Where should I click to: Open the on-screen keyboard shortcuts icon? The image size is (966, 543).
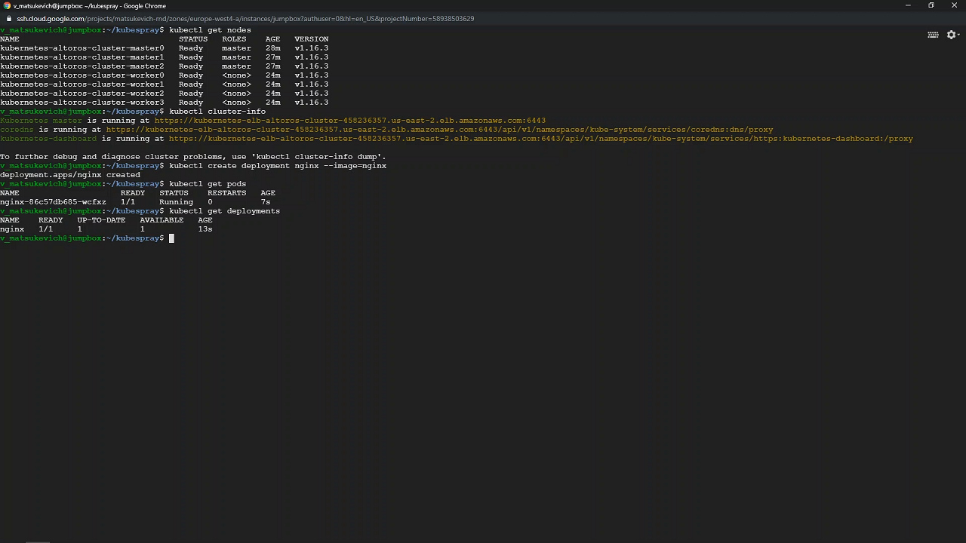(933, 35)
